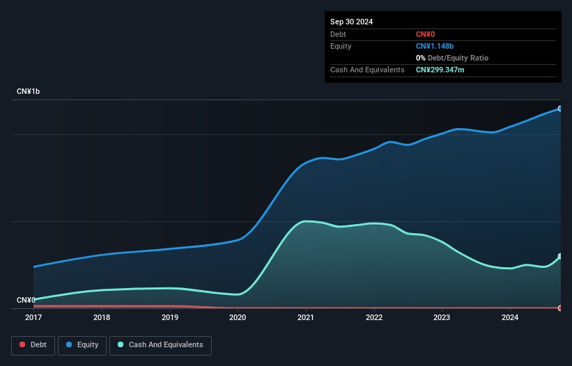Click the CN¥1.148b Equity value in tooltip
This screenshot has height=366, width=572.
coord(435,46)
